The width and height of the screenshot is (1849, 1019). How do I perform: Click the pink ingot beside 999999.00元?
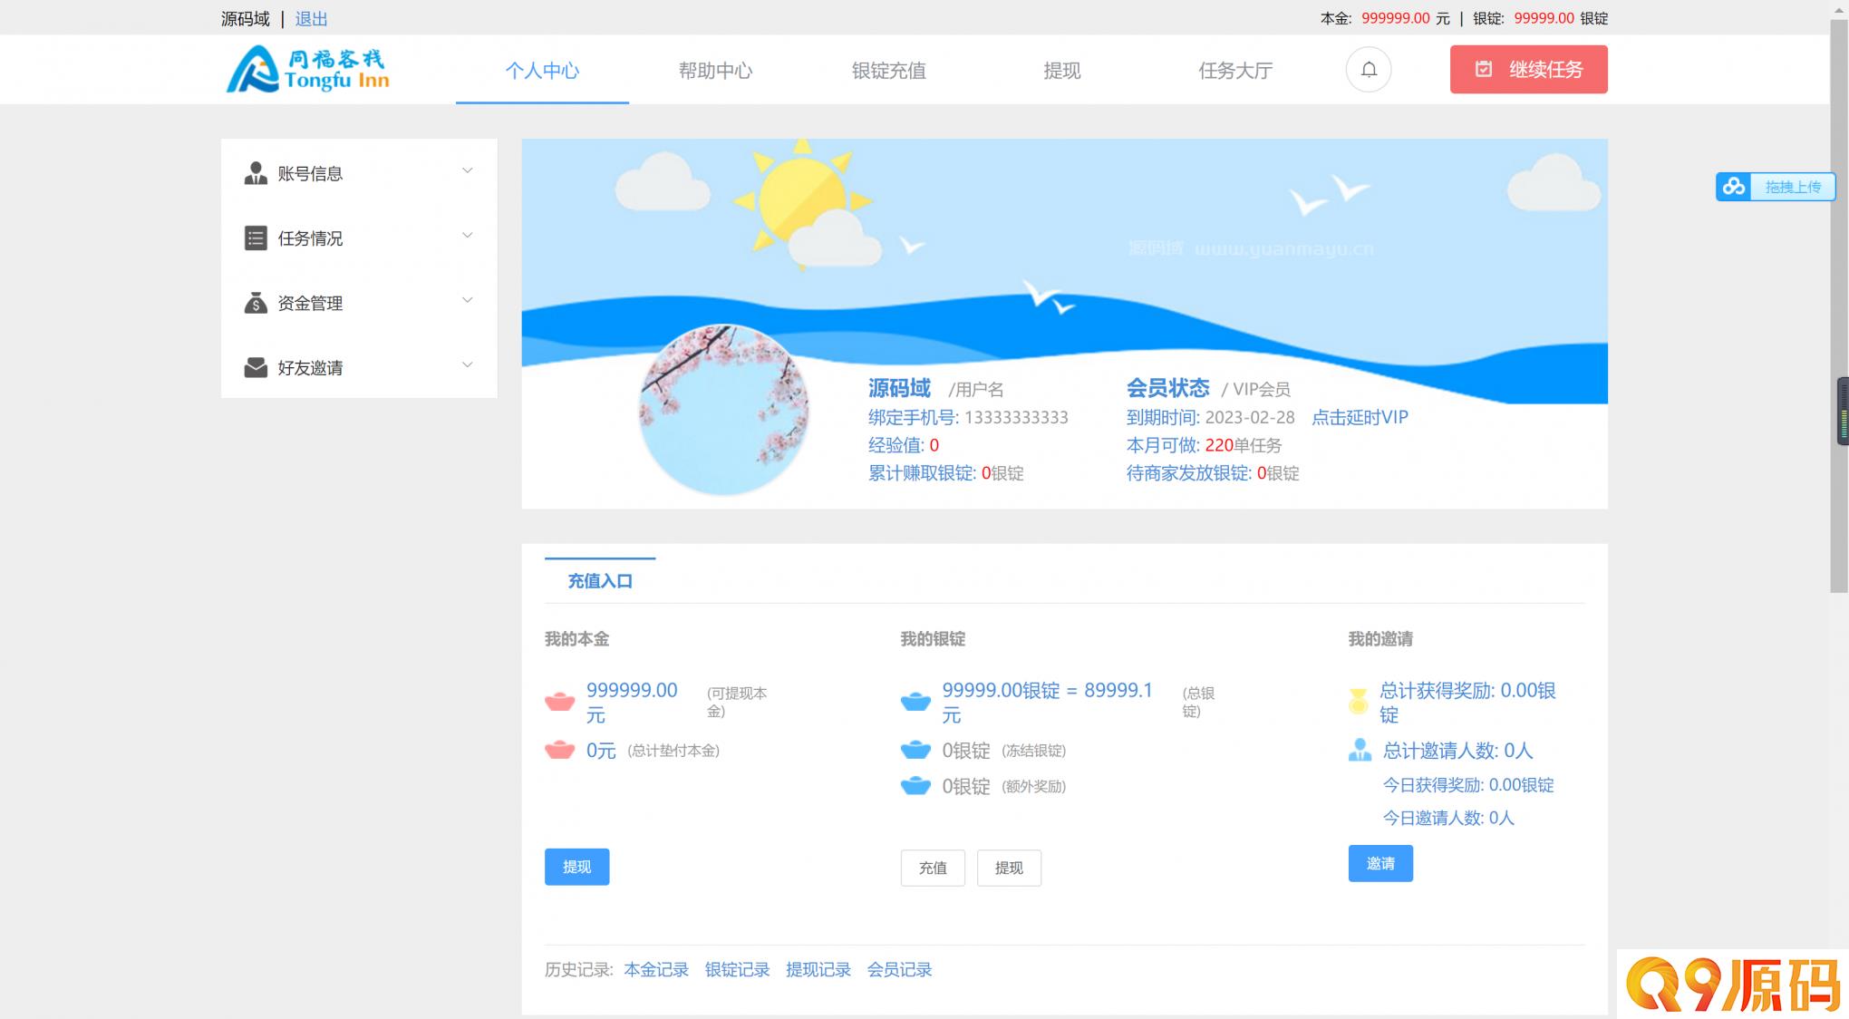click(x=559, y=702)
